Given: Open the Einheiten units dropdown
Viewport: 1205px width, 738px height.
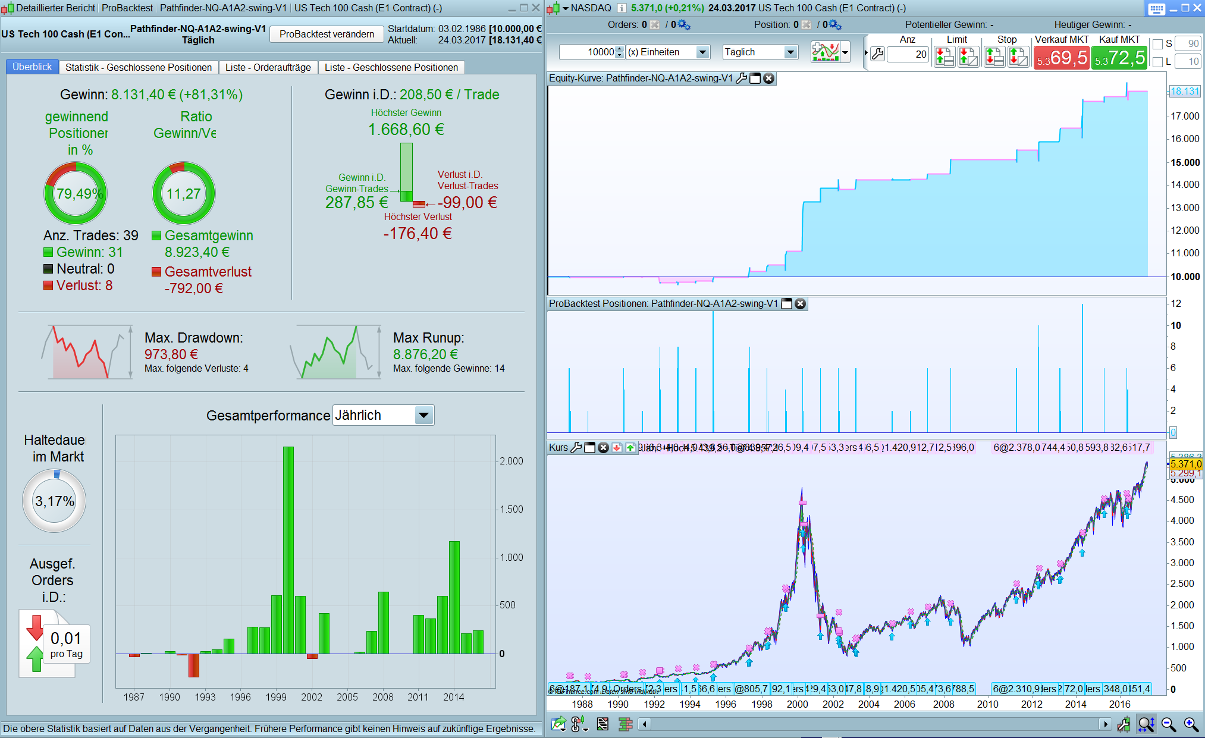Looking at the screenshot, I should tap(702, 52).
